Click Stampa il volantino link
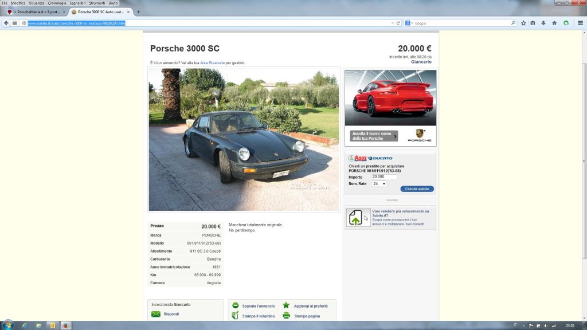 259,316
